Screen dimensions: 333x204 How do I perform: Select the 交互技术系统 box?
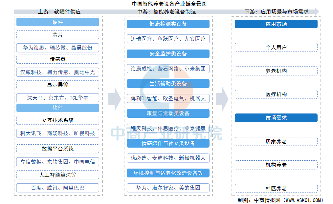click(x=57, y=120)
